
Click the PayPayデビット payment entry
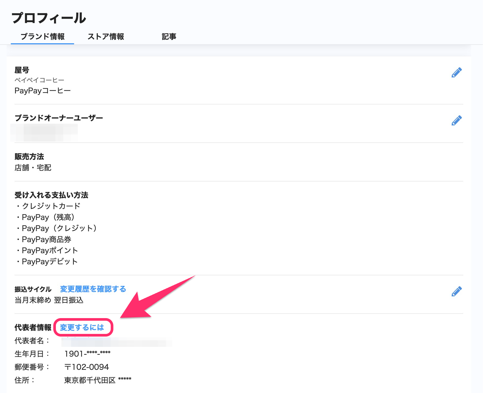tap(50, 262)
